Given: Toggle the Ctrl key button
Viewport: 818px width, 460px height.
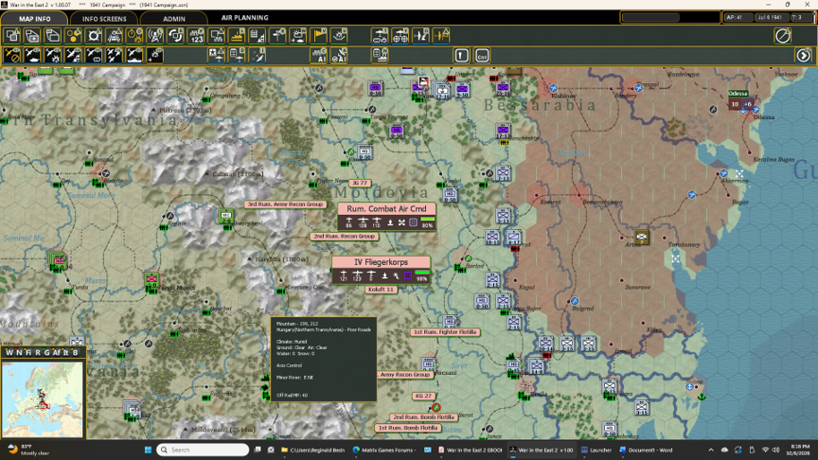Looking at the screenshot, I should (x=482, y=55).
